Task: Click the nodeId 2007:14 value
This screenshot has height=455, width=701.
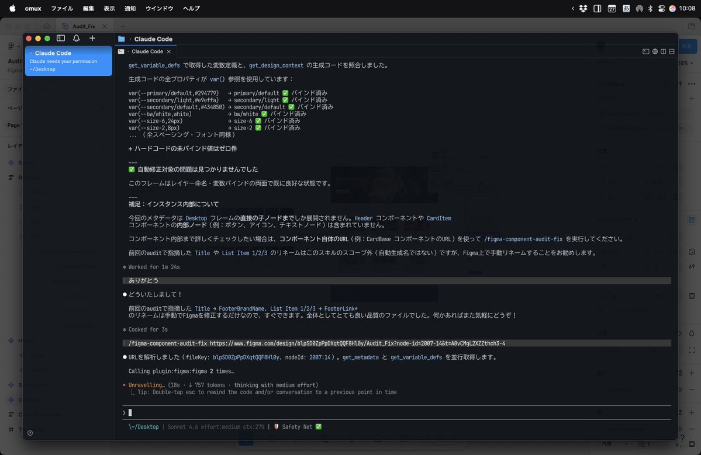Action: click(x=320, y=357)
